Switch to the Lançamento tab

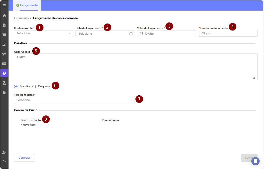pos(27,5)
